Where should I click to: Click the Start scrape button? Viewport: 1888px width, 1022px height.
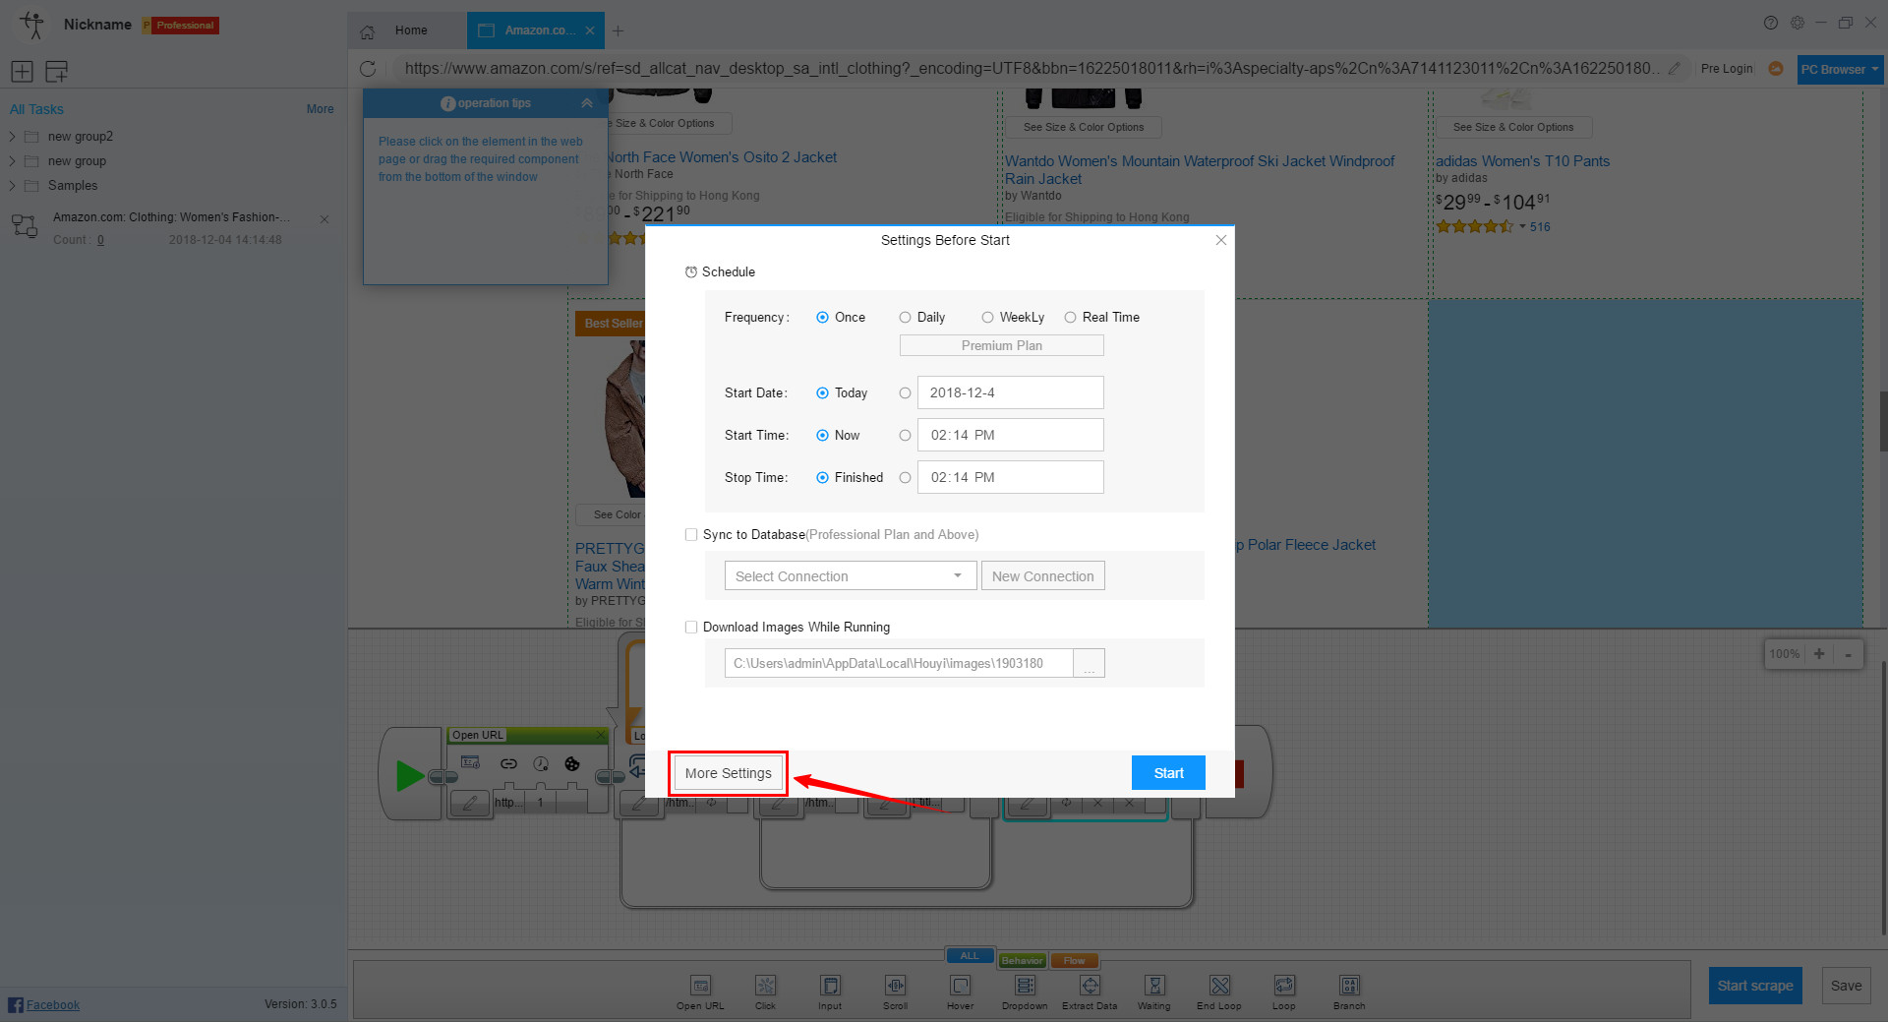pos(1755,986)
